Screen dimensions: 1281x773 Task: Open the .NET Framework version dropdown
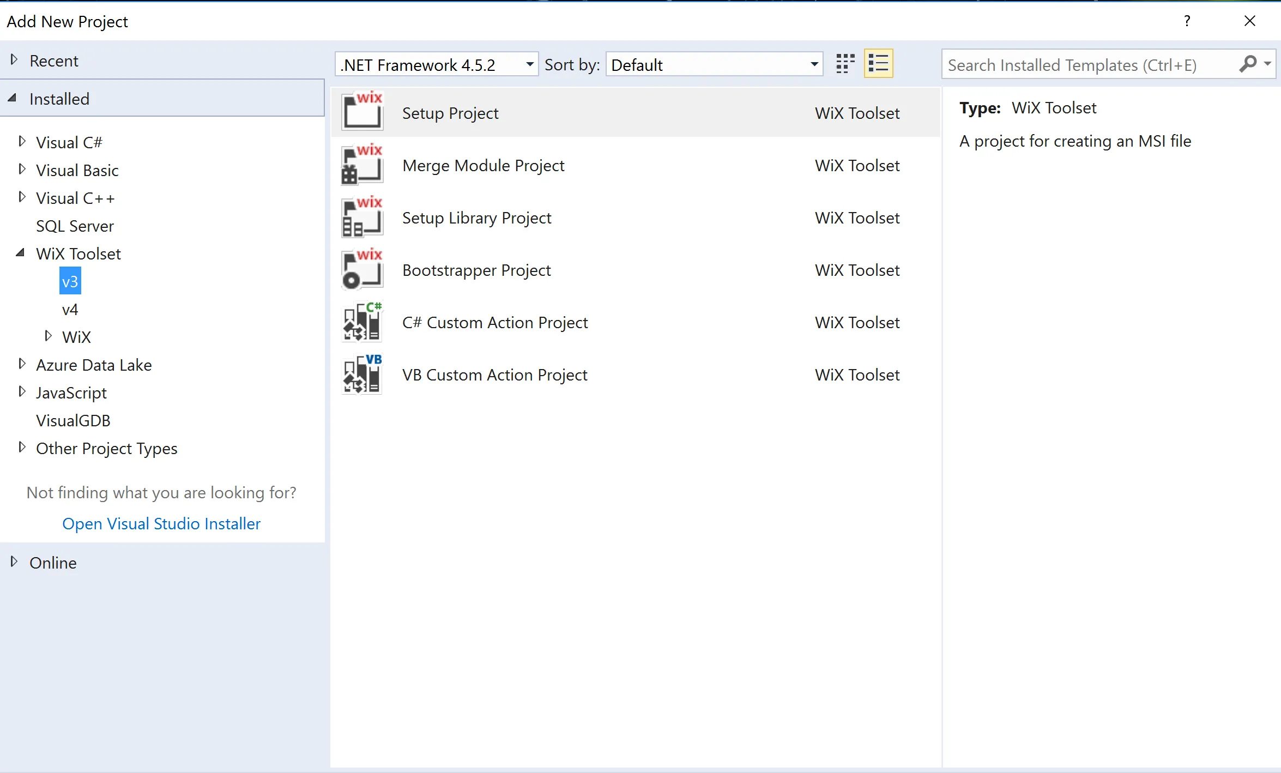tap(529, 64)
